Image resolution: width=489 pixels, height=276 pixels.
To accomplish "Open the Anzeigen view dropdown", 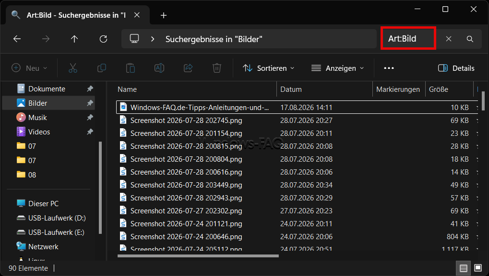I will [338, 68].
